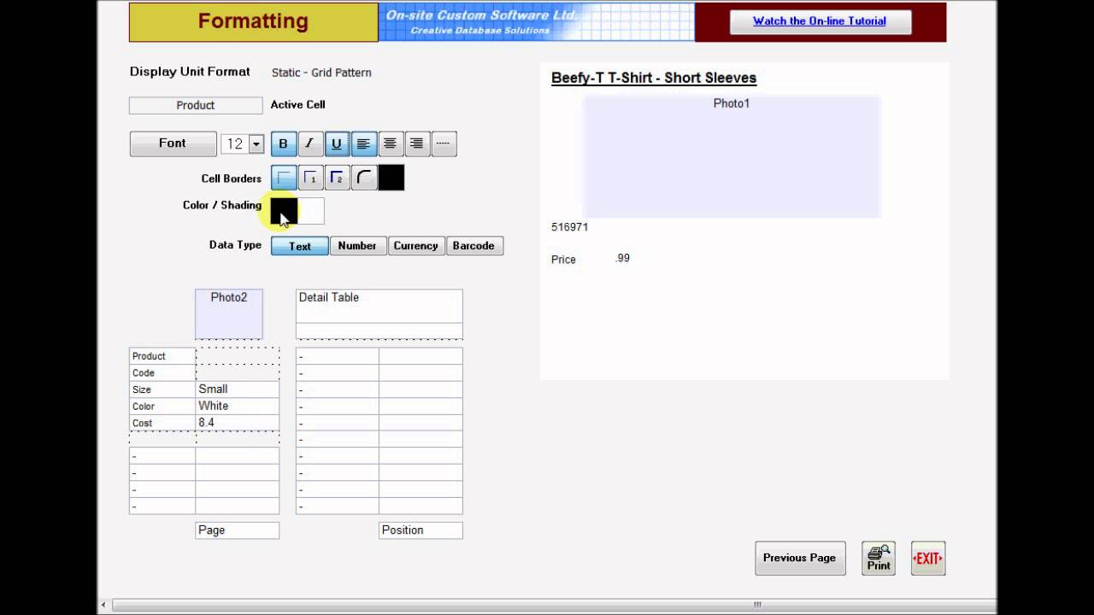
Task: Select the Code label cell
Action: click(162, 373)
